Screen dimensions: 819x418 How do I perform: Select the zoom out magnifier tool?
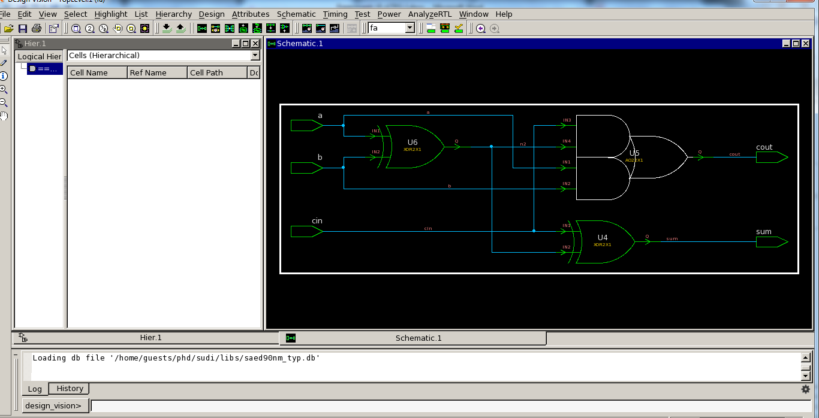point(4,103)
